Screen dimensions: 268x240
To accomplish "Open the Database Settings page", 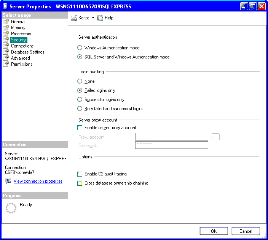I will point(28,52).
